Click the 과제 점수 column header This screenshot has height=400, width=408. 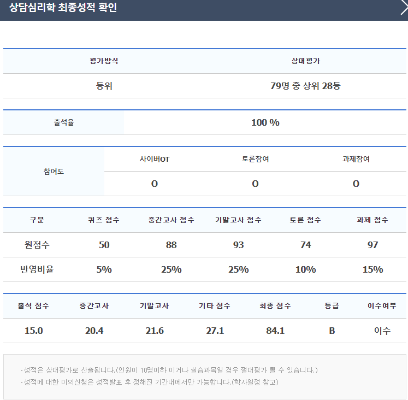[372, 220]
